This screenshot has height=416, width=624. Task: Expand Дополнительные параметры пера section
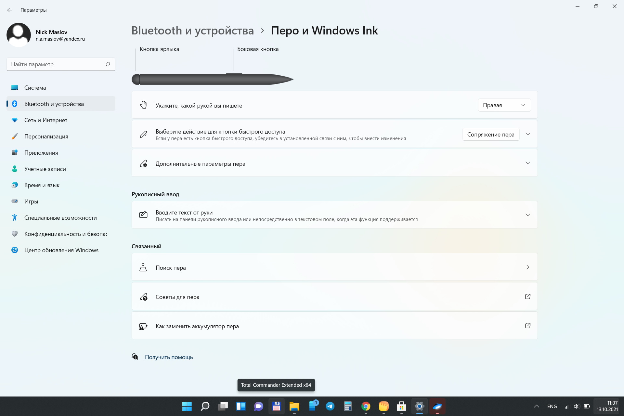pyautogui.click(x=527, y=163)
